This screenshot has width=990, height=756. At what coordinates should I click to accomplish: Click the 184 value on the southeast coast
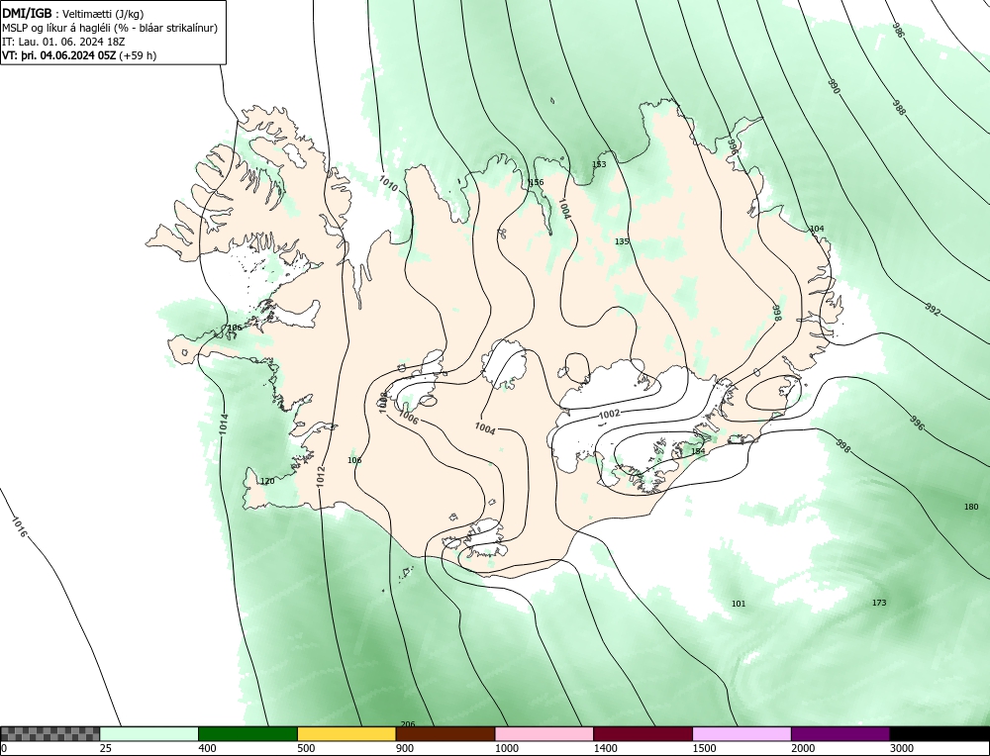coord(698,451)
